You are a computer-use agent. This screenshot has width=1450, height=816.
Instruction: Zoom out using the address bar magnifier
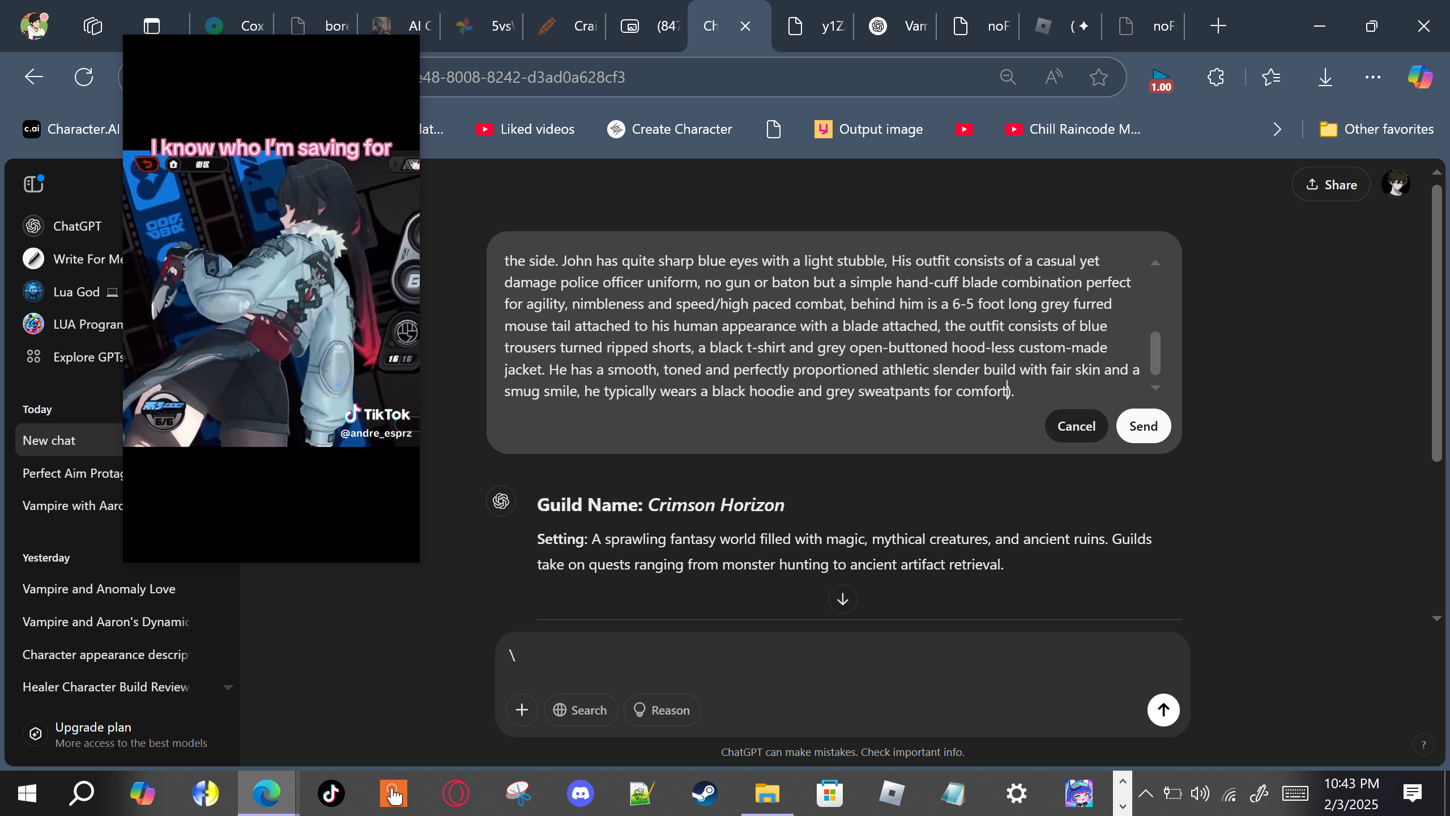(1008, 77)
